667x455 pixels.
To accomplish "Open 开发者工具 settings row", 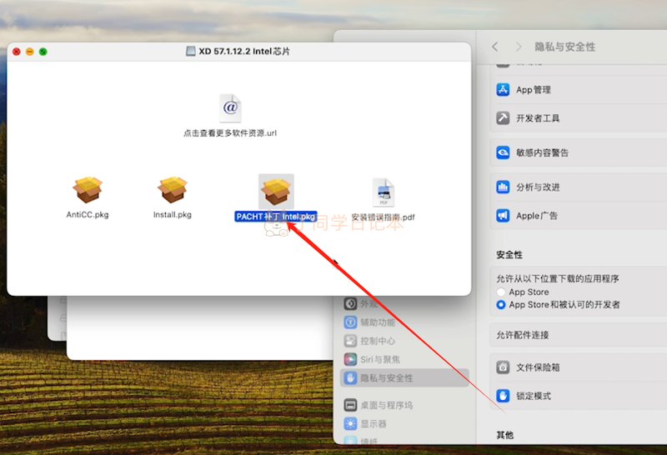I will [579, 117].
